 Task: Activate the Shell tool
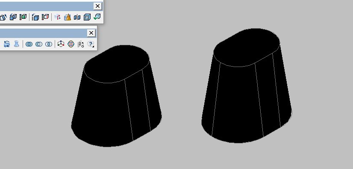tap(87, 17)
